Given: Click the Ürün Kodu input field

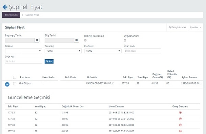Looking at the screenshot, I should [142, 51].
